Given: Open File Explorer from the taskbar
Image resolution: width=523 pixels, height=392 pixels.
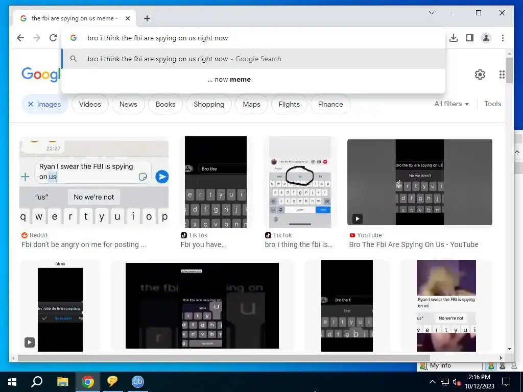Looking at the screenshot, I should [x=62, y=382].
